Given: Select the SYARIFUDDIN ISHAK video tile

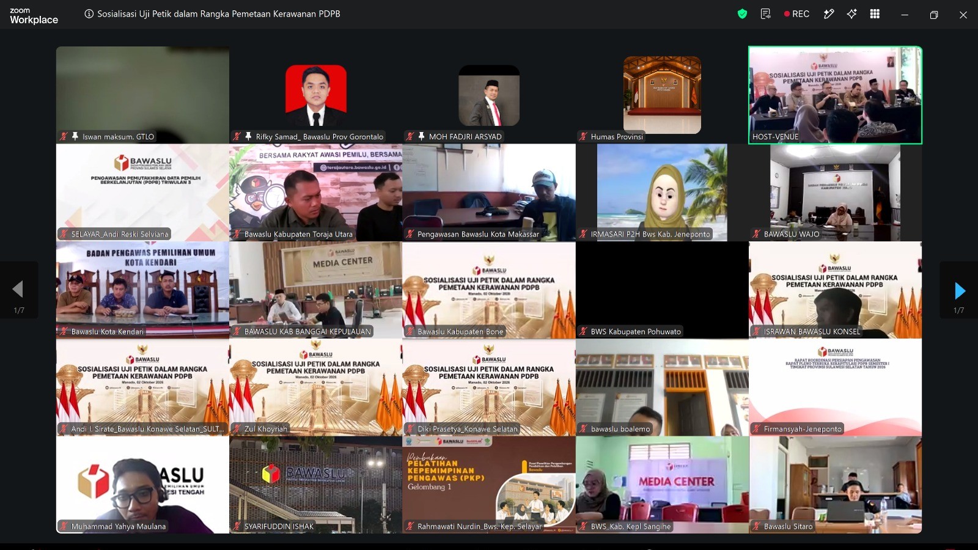Looking at the screenshot, I should pos(315,485).
